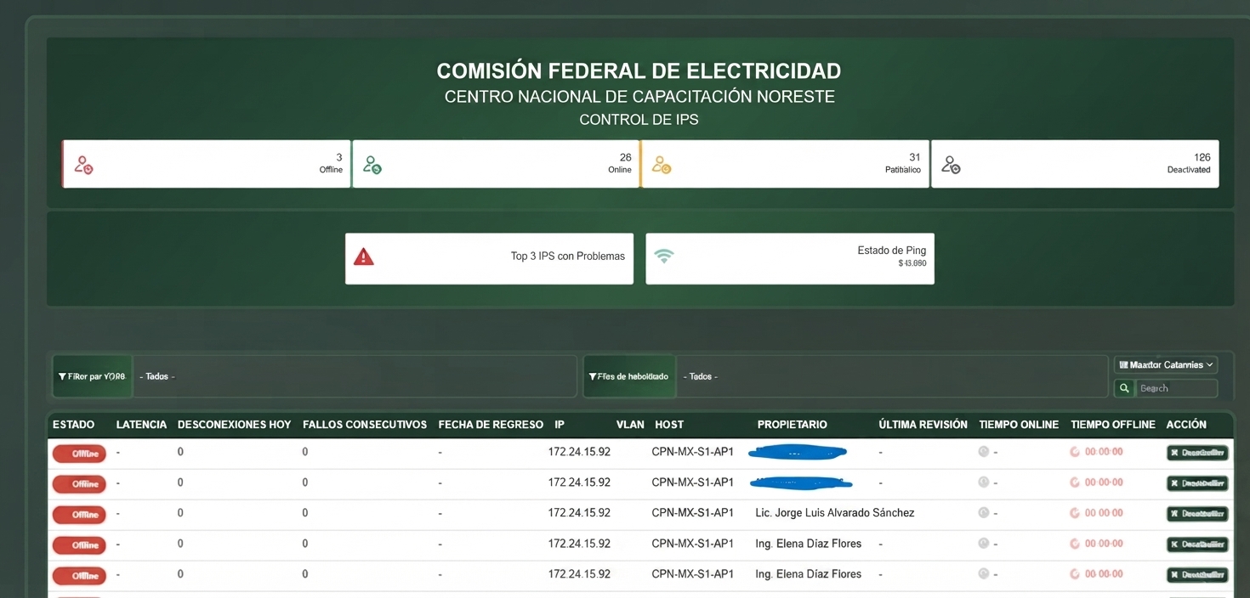The image size is (1250, 598).
Task: Click the green user icon on the Online card
Action: (372, 165)
